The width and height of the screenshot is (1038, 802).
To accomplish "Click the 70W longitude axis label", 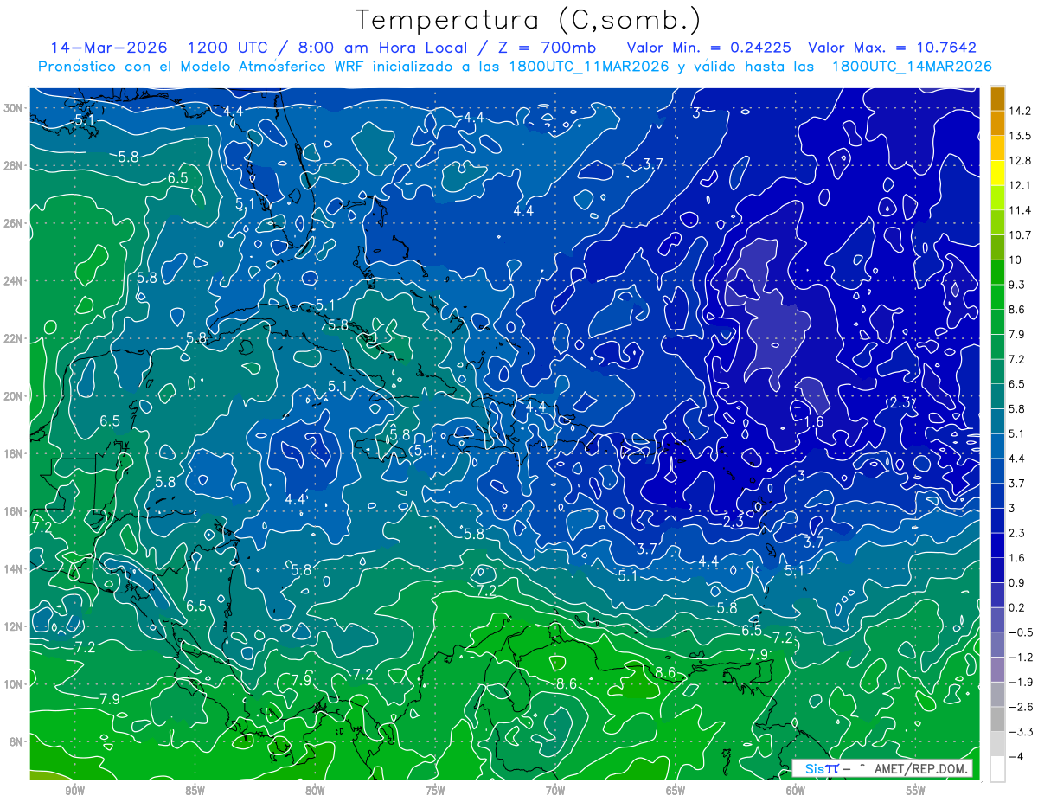I will point(555,790).
